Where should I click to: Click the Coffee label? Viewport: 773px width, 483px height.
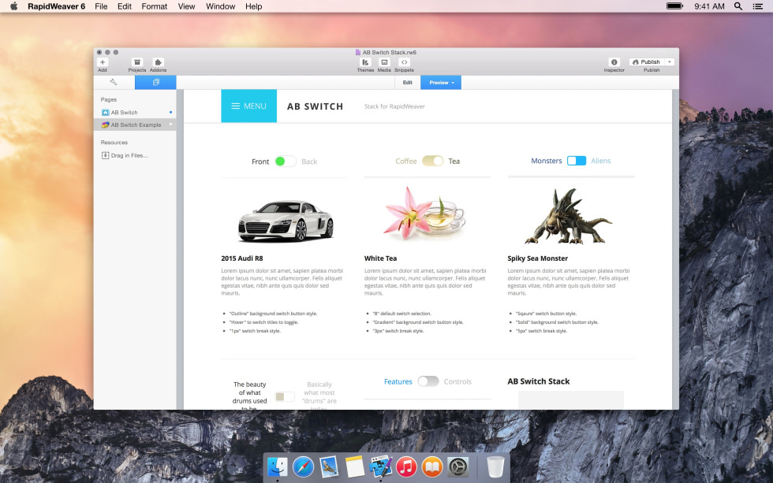click(406, 161)
